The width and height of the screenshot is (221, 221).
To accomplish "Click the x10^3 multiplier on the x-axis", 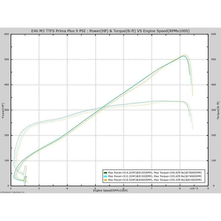I will pos(194,188).
